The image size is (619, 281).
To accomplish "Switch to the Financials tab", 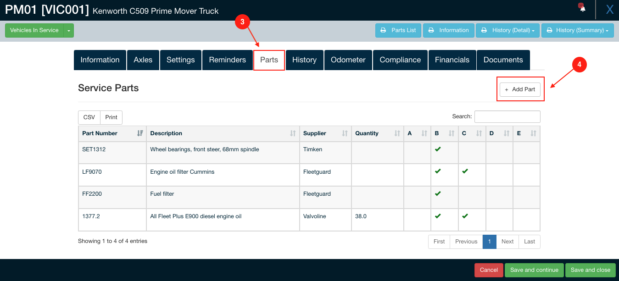I will pos(452,60).
